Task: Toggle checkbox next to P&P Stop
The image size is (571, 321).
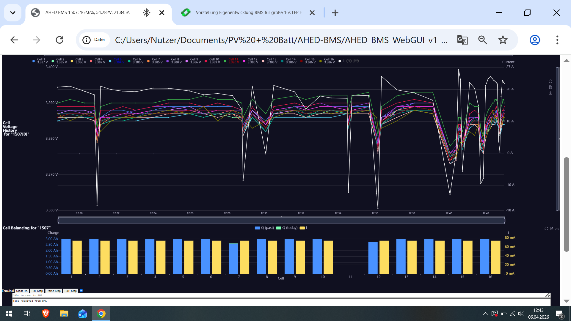Action: [81, 291]
